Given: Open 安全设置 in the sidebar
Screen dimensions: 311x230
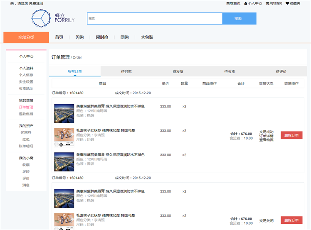Looking at the screenshot, I should 26,82.
